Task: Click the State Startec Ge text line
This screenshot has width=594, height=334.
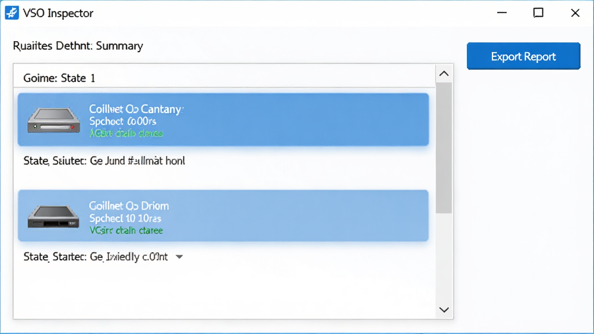Action: [x=96, y=257]
